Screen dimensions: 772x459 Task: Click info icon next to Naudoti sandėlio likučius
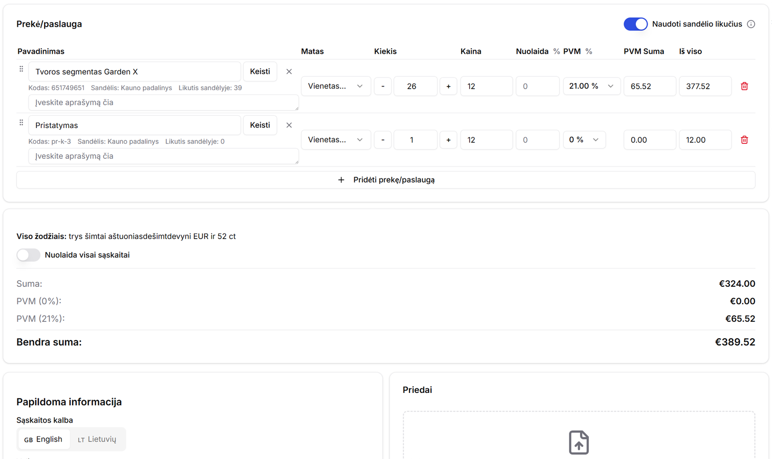coord(750,24)
